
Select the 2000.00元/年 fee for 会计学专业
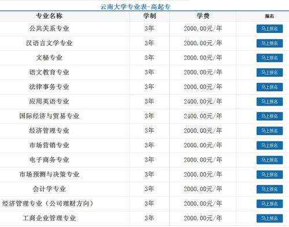203,189
